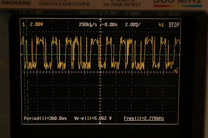This screenshot has width=208, height=138.
Task: Click the STOP run status indicator
Action: point(174,25)
